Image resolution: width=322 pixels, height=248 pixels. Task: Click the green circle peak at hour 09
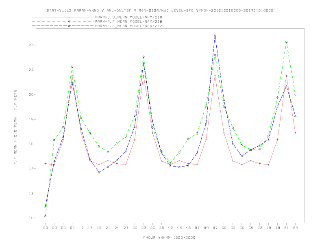click(x=72, y=67)
